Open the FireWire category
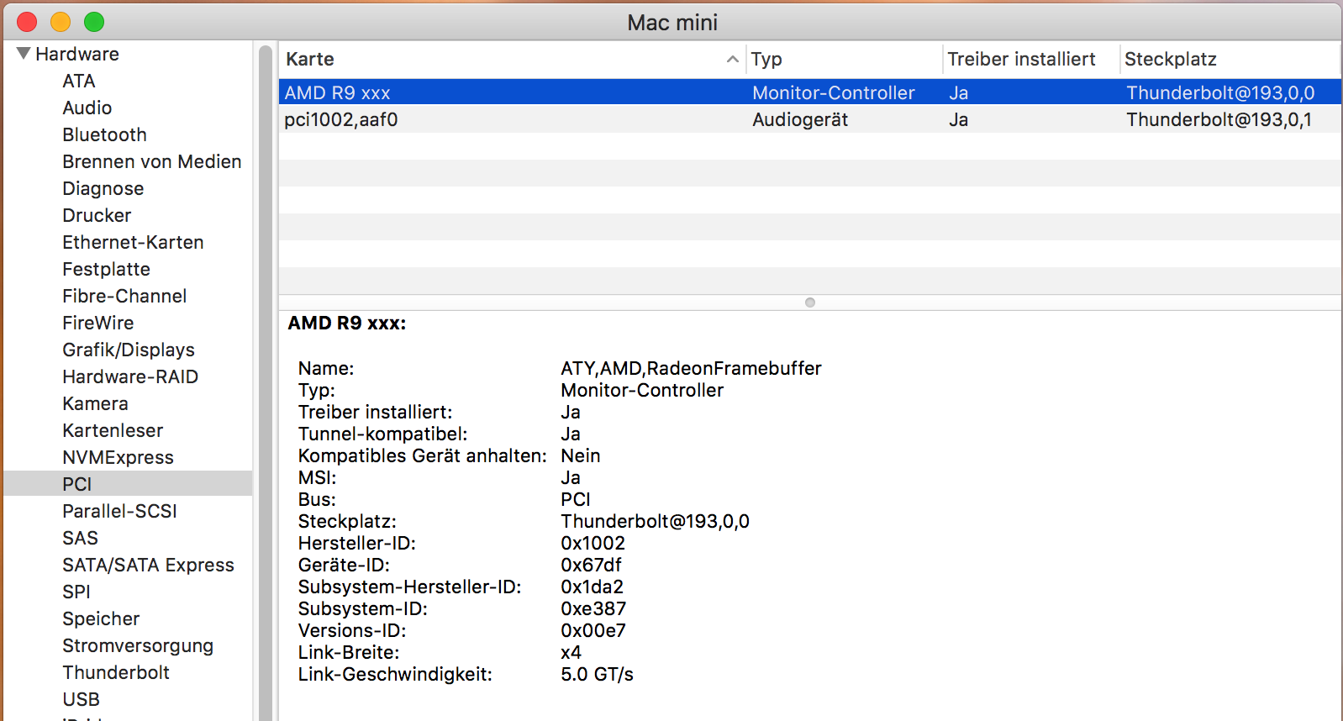 click(x=98, y=323)
